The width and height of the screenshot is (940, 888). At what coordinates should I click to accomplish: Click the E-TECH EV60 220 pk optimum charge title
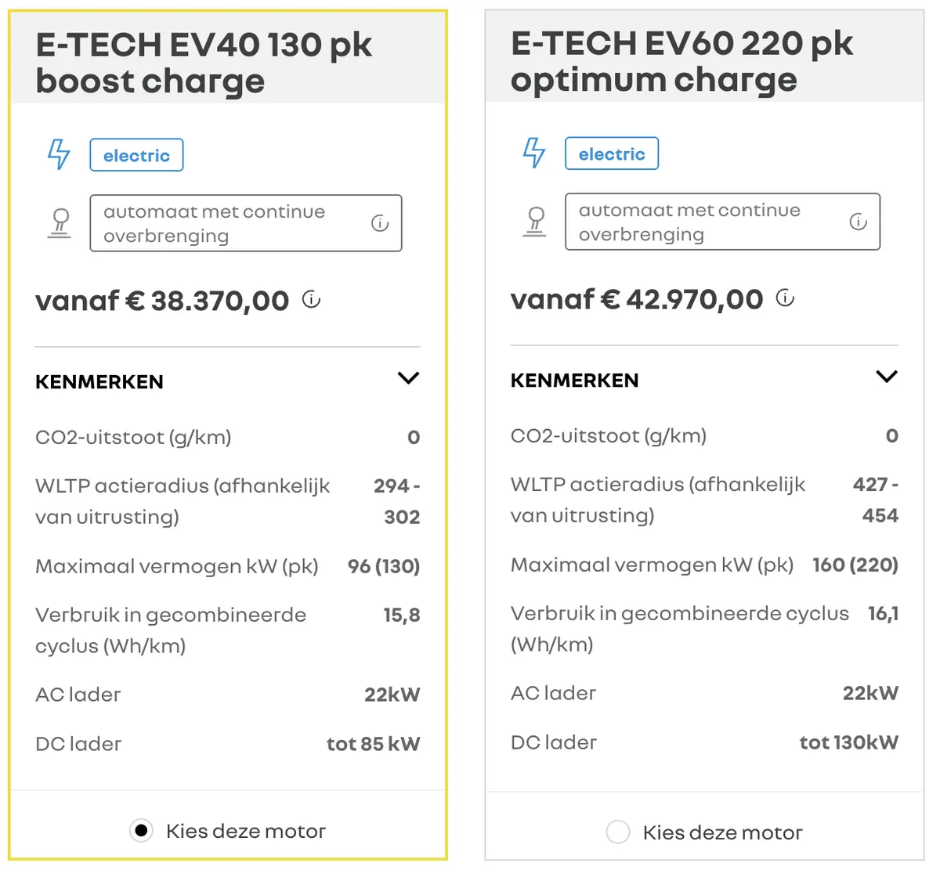681,61
